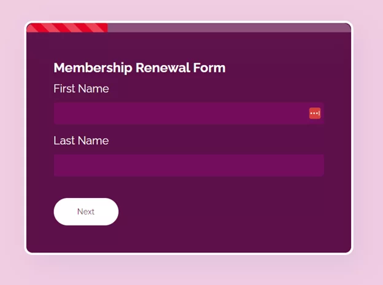
Task: Click the Last Name label text
Action: coord(81,141)
